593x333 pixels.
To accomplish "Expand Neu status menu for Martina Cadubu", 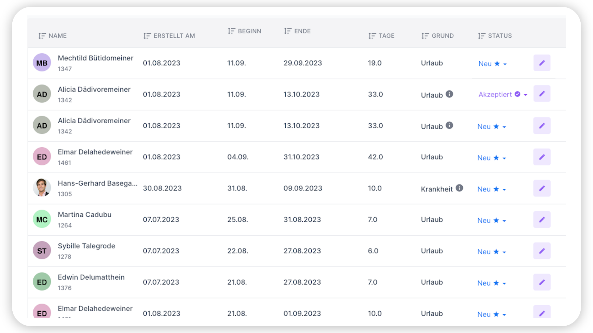I will [504, 221].
